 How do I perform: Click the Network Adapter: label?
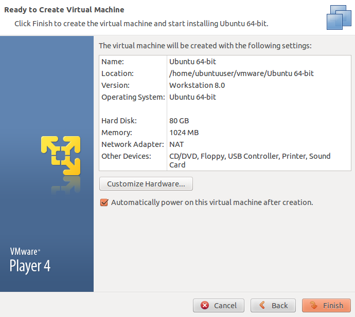(x=133, y=144)
